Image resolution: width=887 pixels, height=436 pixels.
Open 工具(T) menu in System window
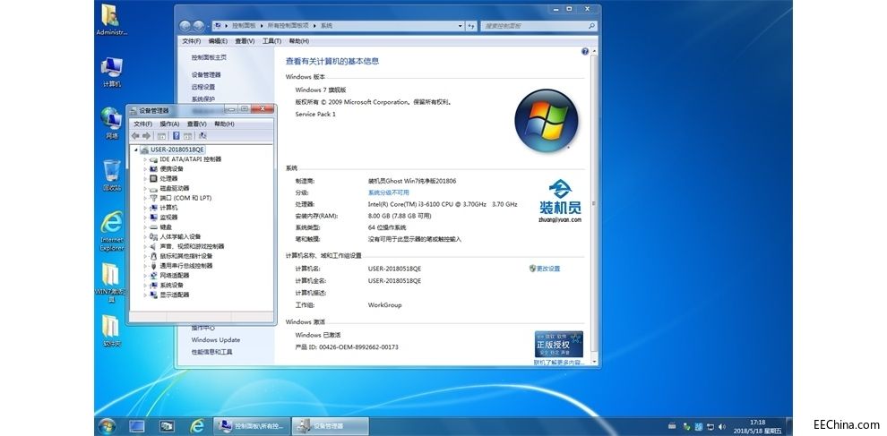tap(271, 41)
